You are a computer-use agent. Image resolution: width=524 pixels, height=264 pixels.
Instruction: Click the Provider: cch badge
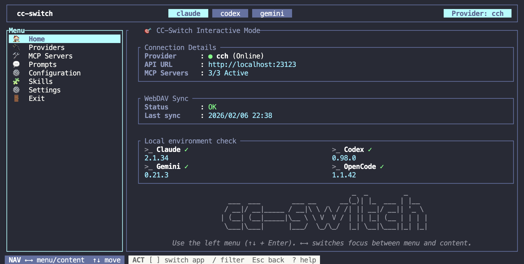click(477, 13)
